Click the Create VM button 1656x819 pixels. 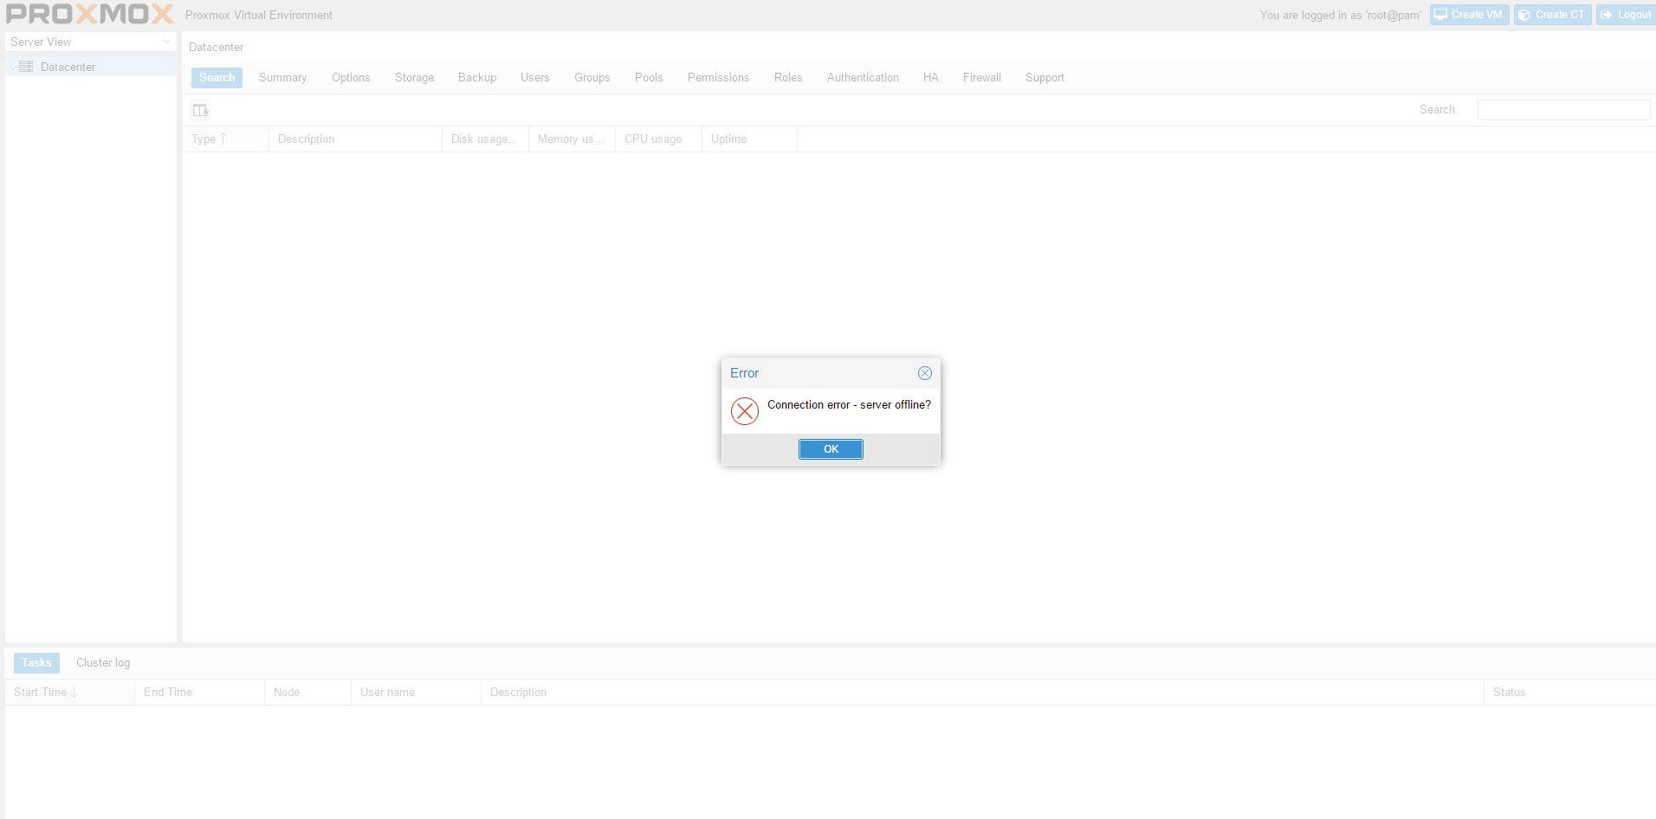coord(1469,15)
